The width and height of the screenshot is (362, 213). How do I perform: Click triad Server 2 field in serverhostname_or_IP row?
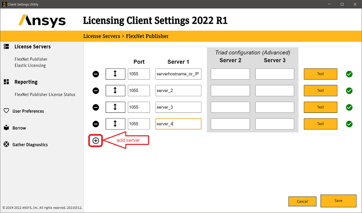230,74
